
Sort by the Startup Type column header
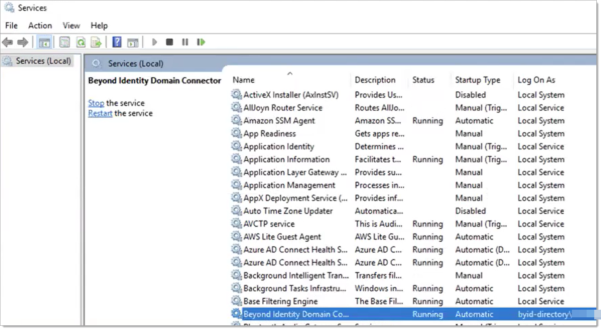[x=477, y=80]
